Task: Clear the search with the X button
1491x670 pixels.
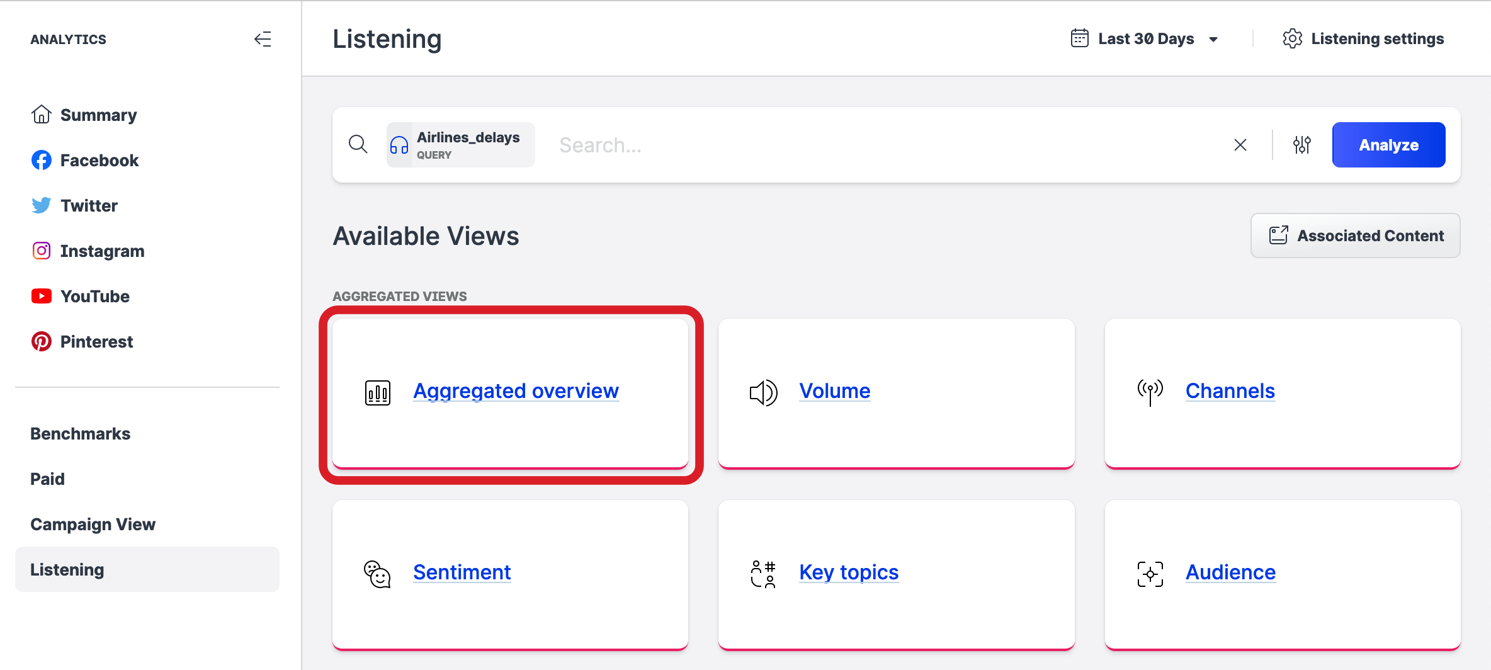Action: [x=1240, y=144]
